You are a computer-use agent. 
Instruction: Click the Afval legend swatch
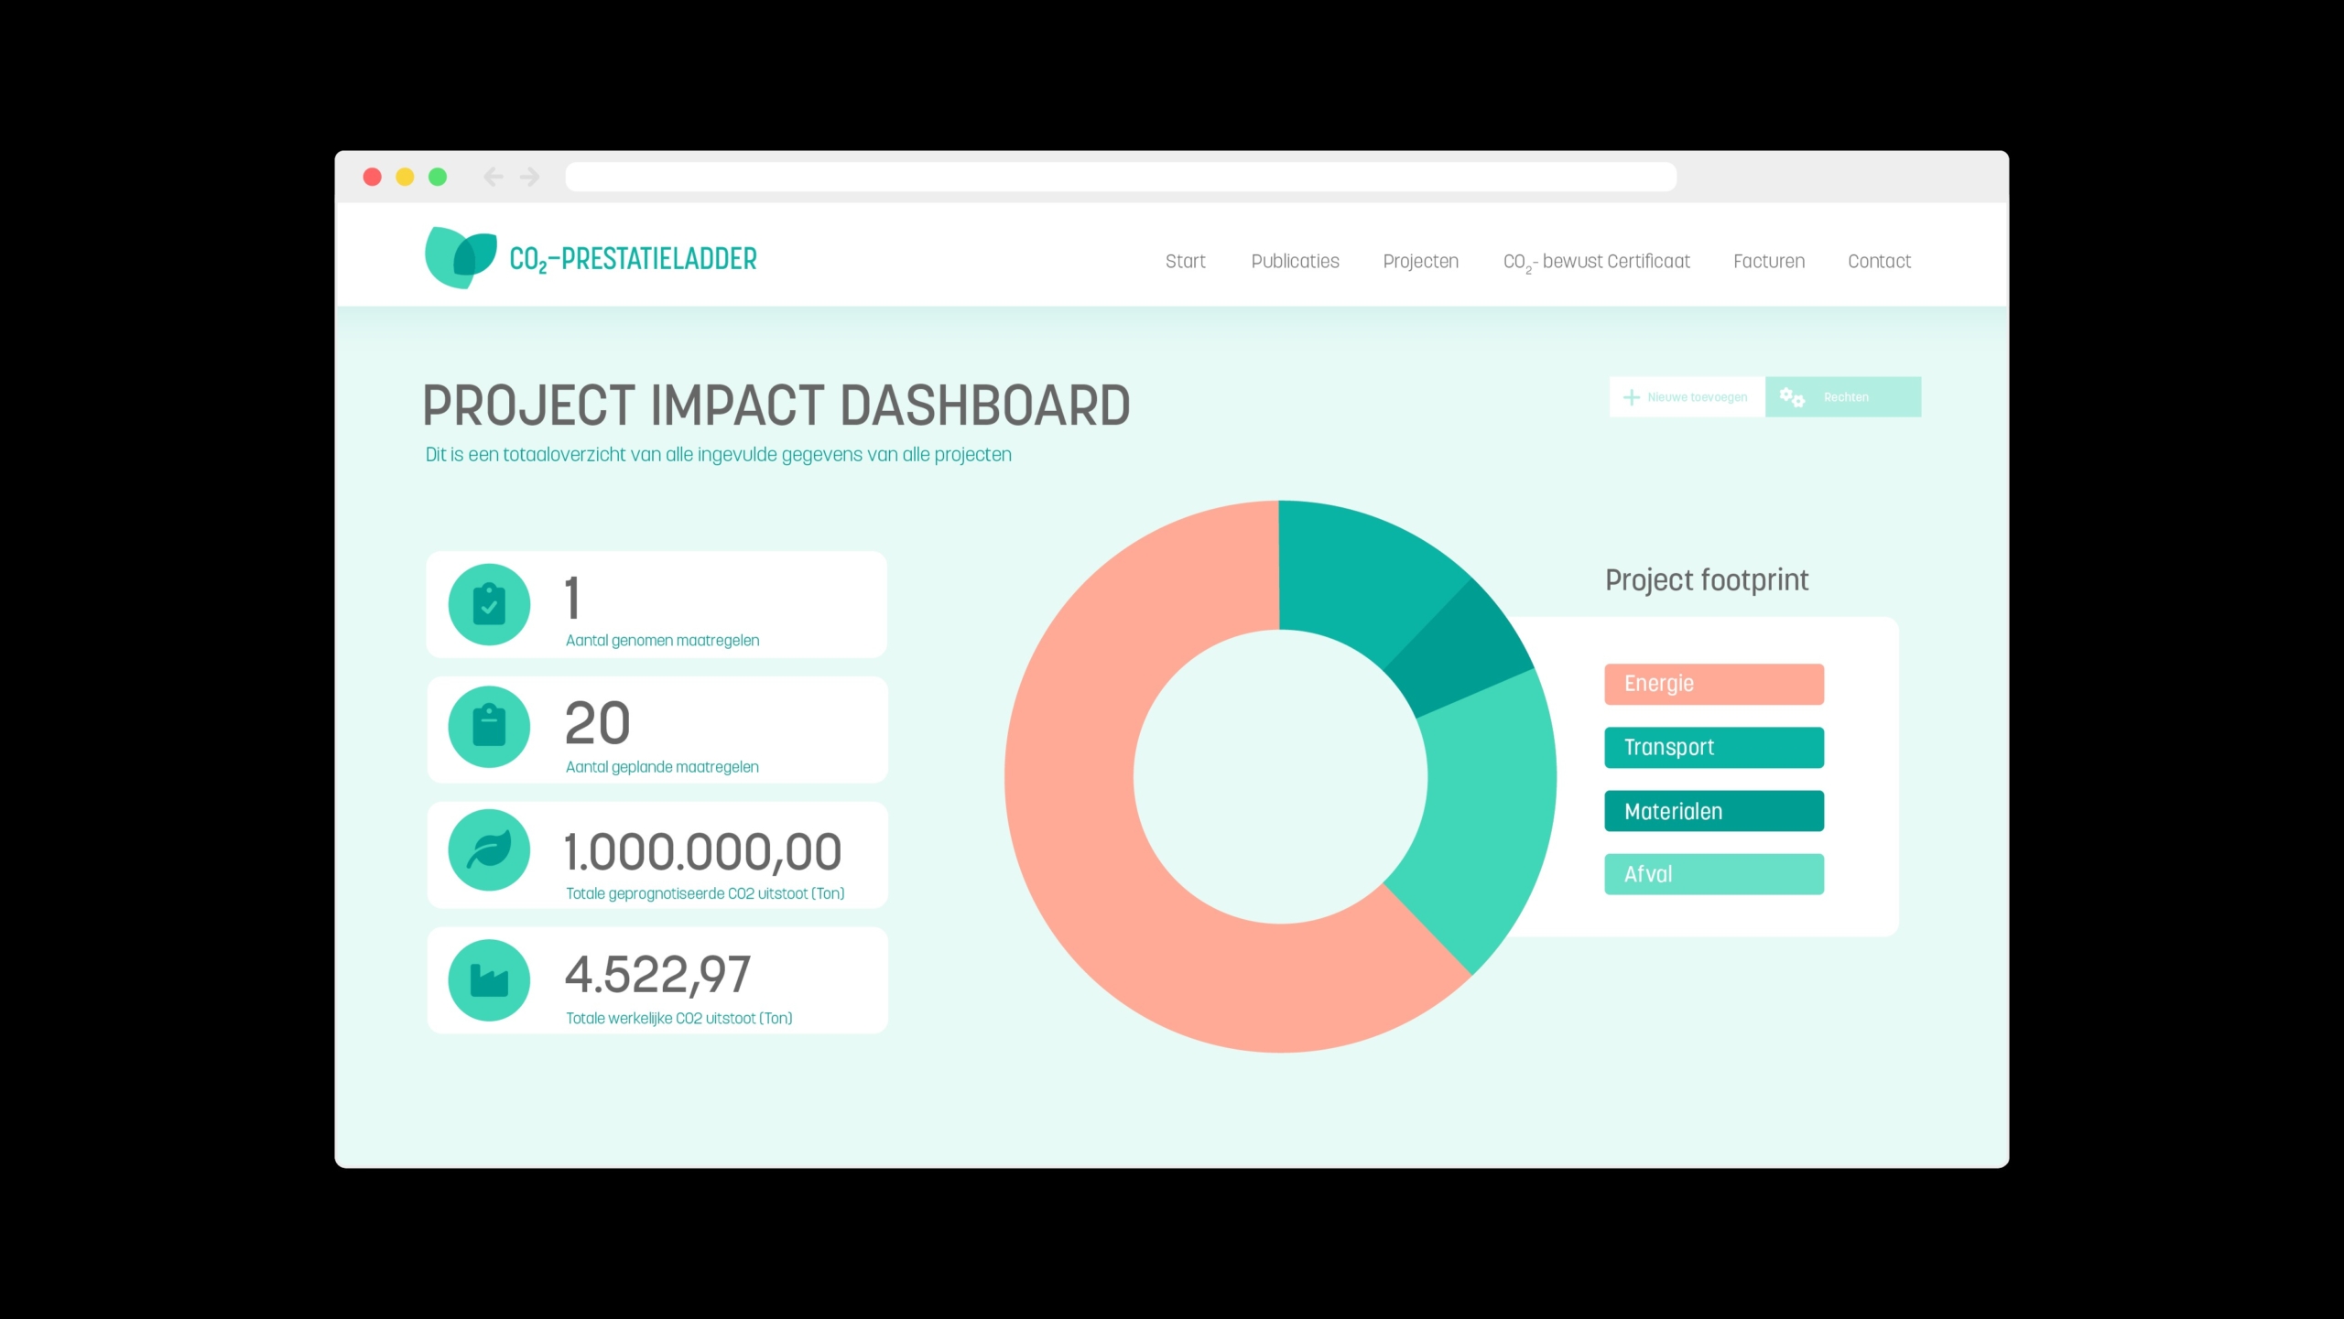coord(1713,874)
